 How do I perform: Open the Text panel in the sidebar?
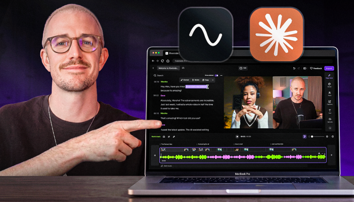tap(330, 112)
